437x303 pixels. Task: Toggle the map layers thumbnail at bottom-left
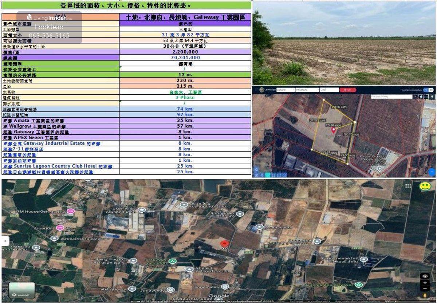21,290
